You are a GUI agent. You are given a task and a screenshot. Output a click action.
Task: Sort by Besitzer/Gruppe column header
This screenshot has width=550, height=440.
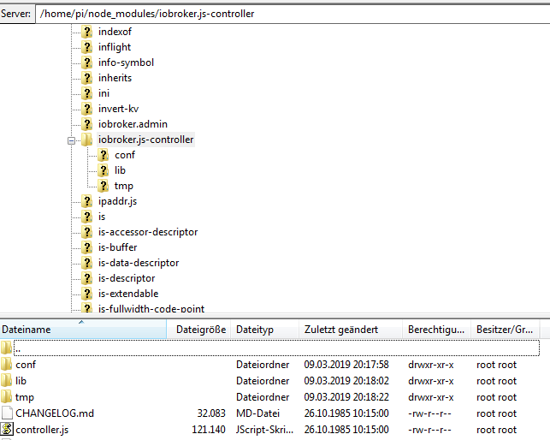(505, 330)
